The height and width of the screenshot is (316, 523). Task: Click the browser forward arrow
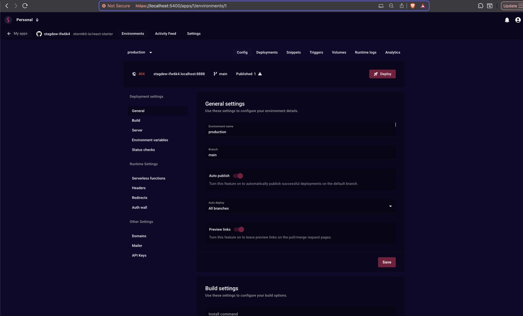pyautogui.click(x=16, y=6)
